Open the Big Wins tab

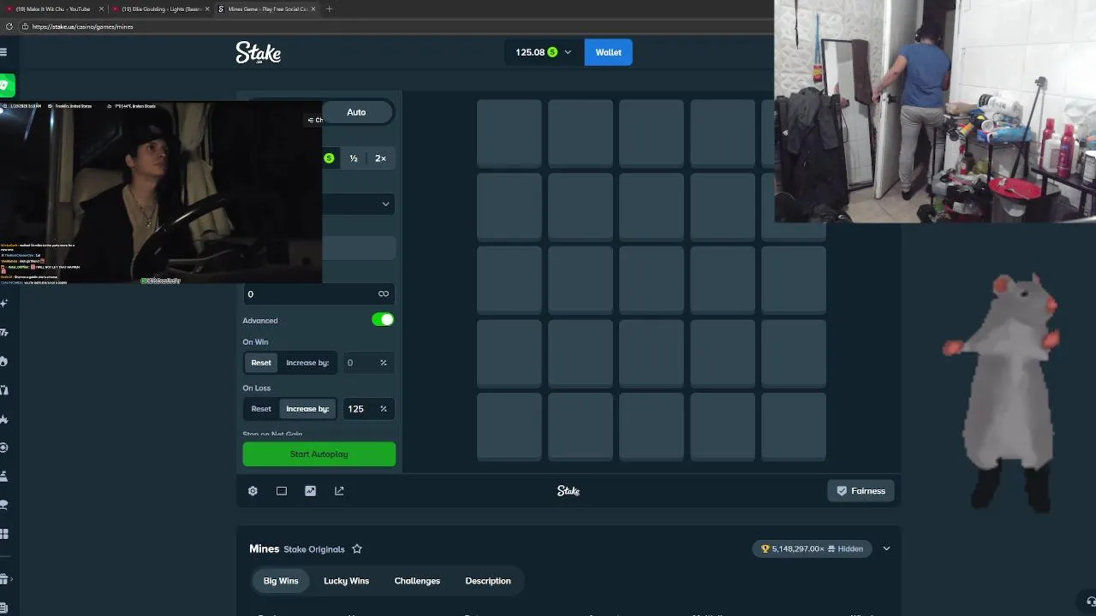pos(281,581)
